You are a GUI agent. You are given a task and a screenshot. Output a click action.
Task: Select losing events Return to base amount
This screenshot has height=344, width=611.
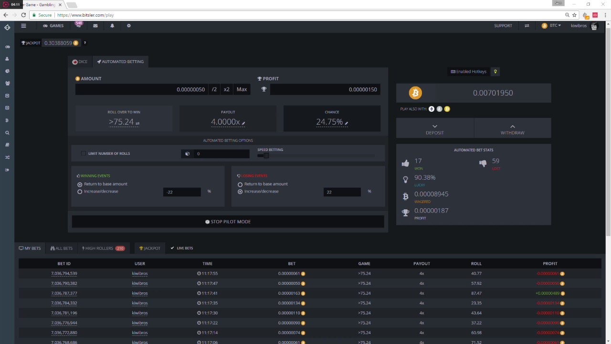click(x=240, y=184)
